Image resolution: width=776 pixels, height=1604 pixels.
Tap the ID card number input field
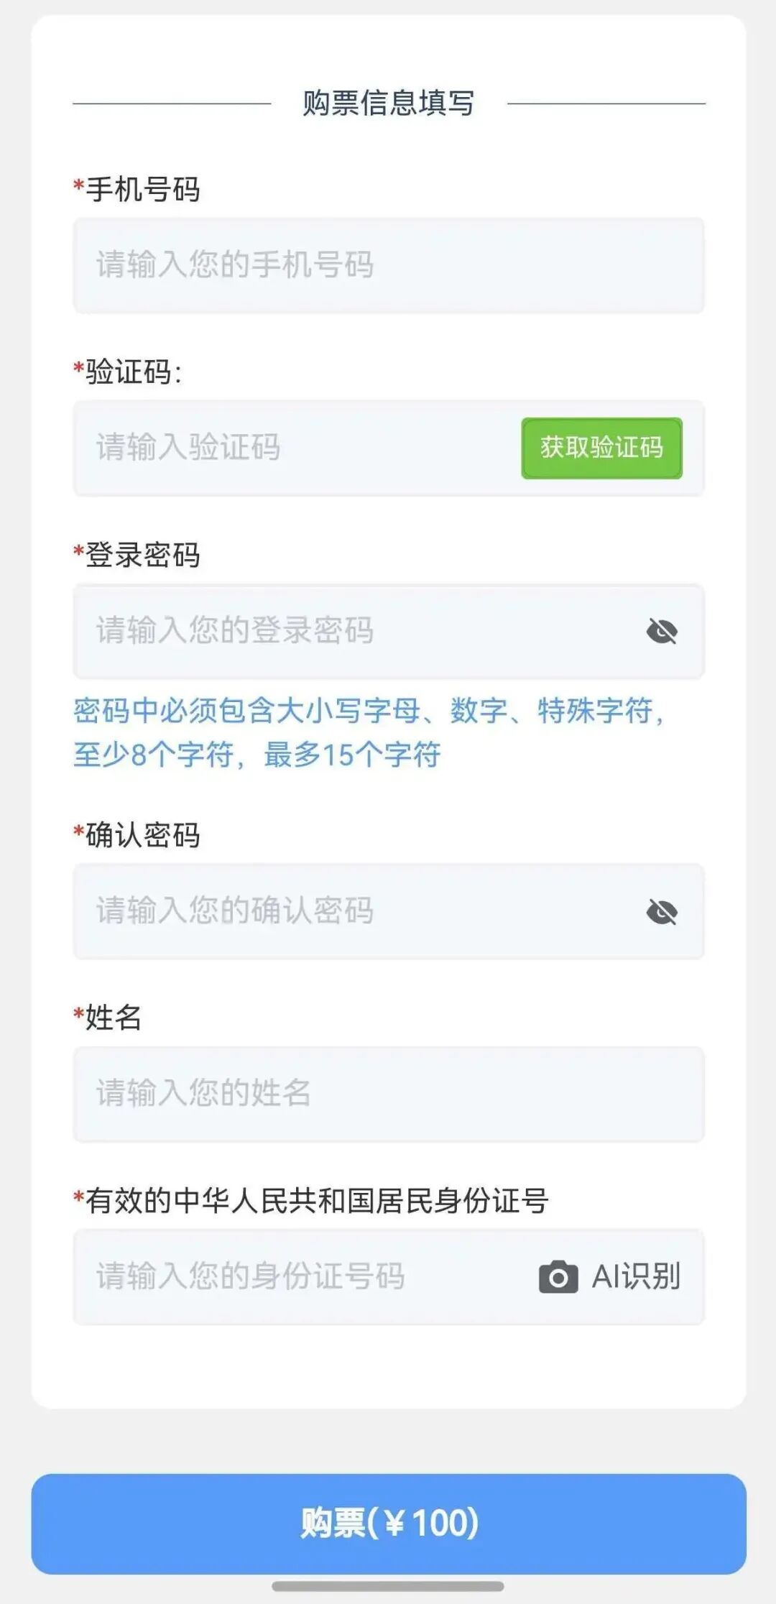click(x=302, y=1277)
